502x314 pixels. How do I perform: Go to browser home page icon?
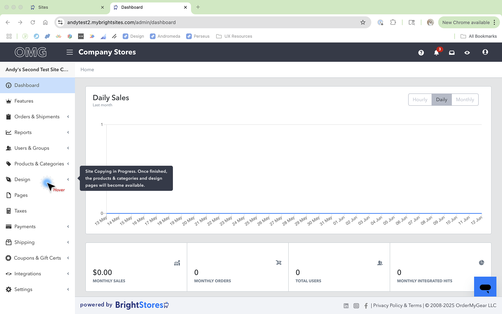coord(45,22)
